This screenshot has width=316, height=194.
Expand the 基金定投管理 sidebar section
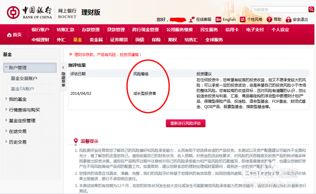(x=22, y=120)
